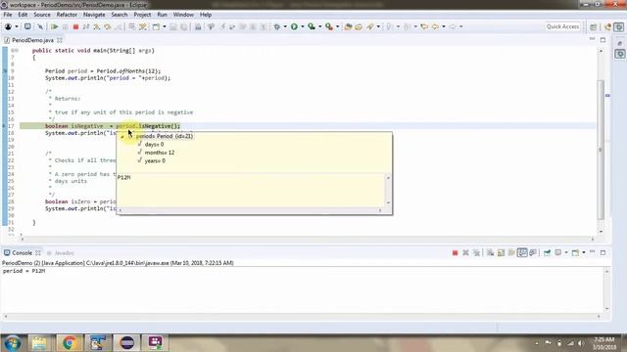This screenshot has height=352, width=627.
Task: Click the Resume debug toolbar icon
Action: coord(54,26)
